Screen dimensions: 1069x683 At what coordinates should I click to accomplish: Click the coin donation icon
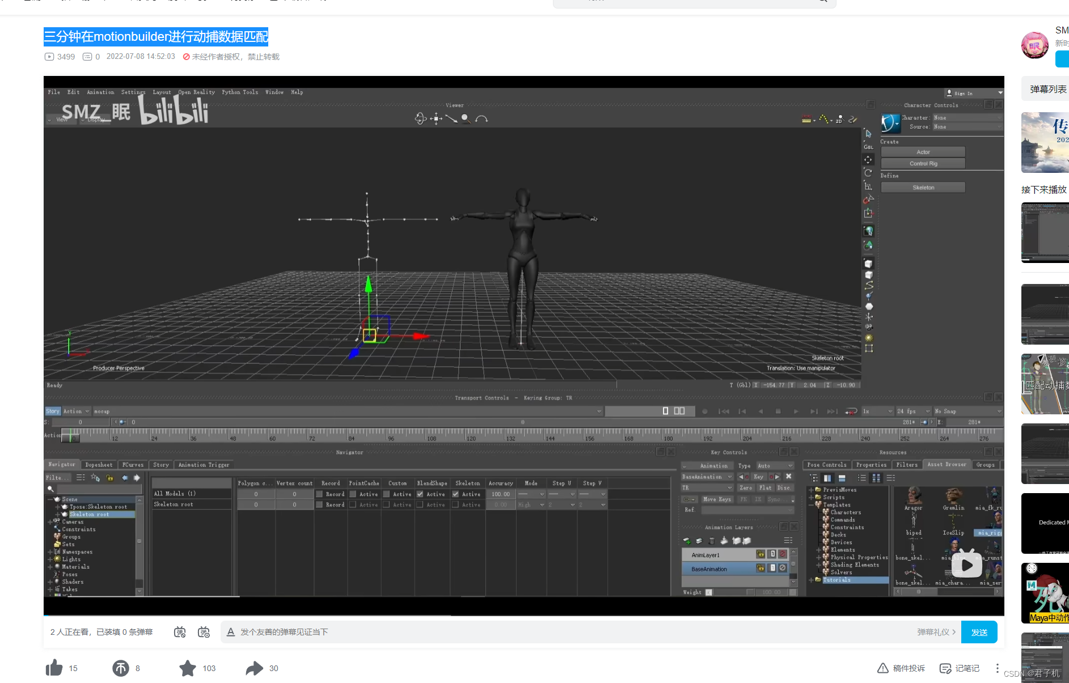point(121,668)
